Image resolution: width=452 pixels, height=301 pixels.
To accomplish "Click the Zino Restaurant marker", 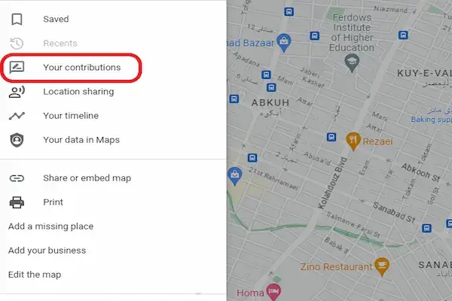I will pyautogui.click(x=382, y=266).
